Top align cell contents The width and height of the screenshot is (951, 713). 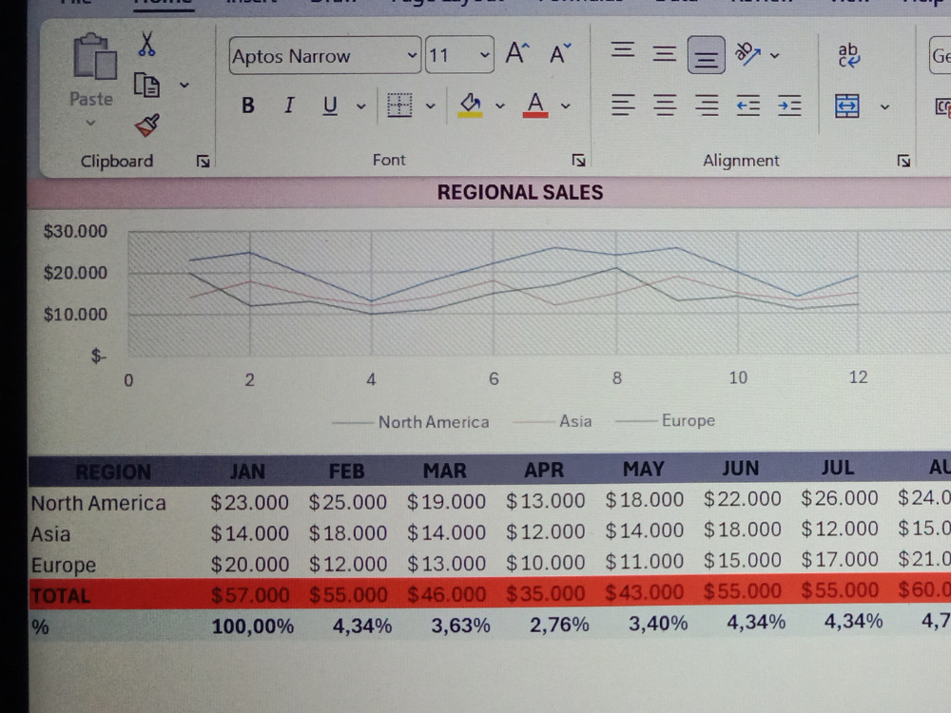[x=622, y=51]
